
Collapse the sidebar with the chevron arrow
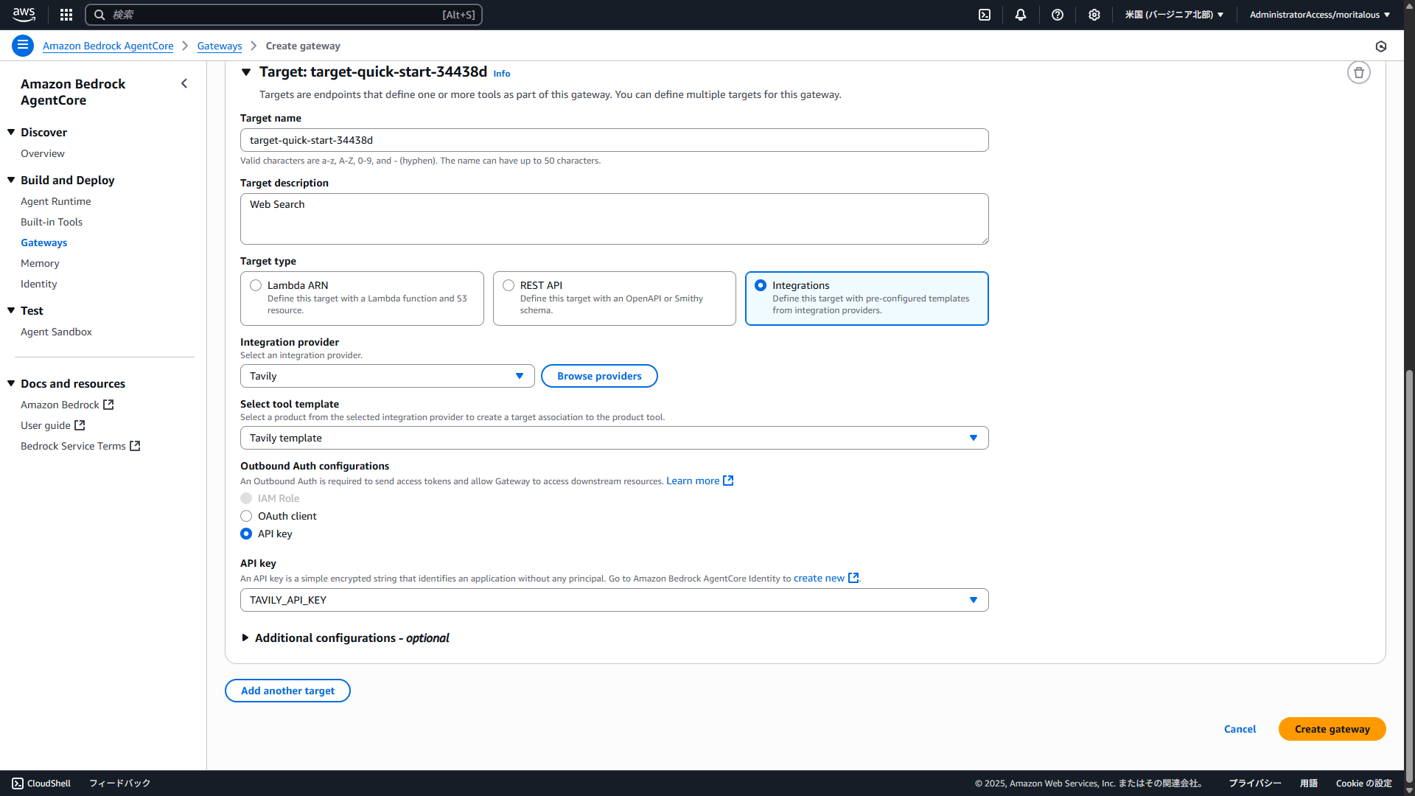pyautogui.click(x=184, y=84)
